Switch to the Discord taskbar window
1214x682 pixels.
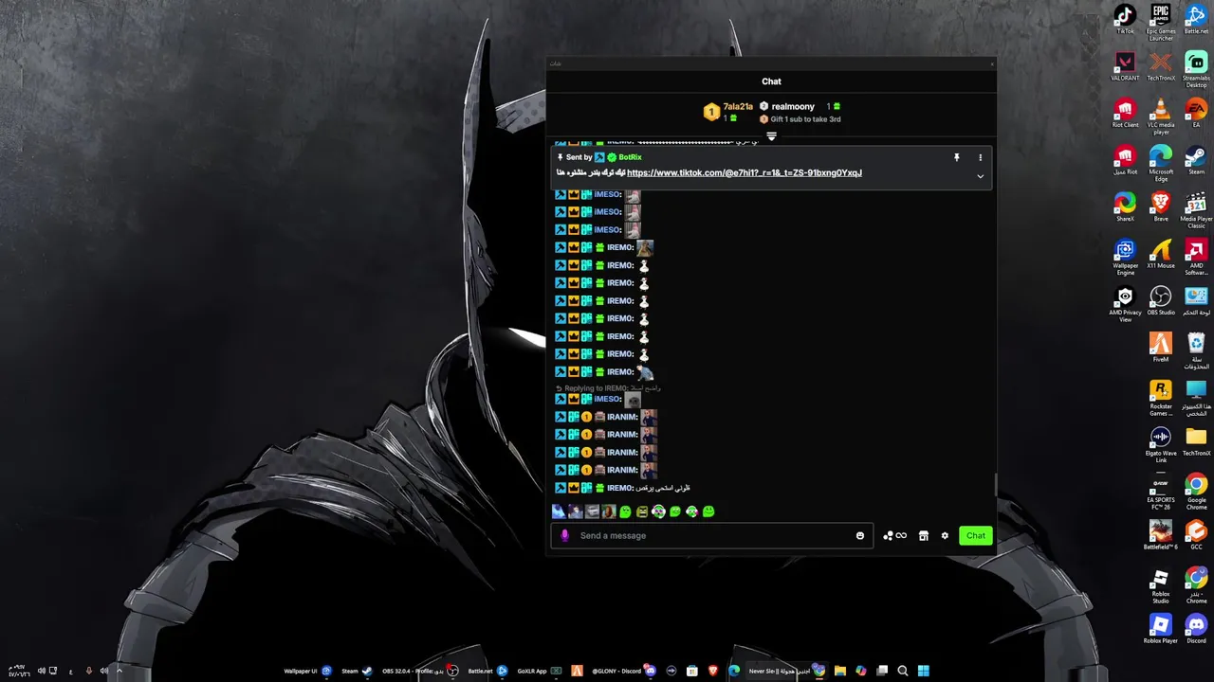(624, 671)
